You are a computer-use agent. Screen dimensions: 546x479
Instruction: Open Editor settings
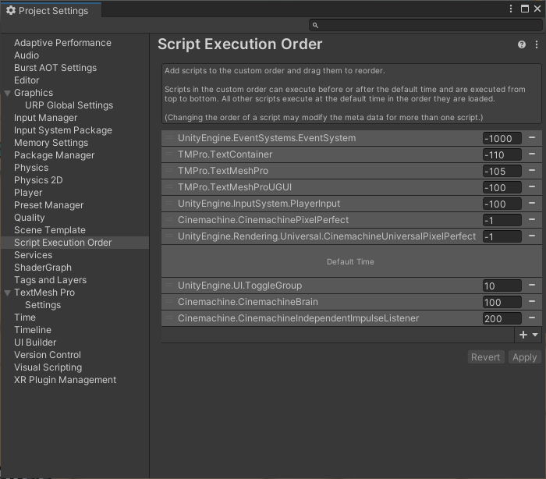27,80
